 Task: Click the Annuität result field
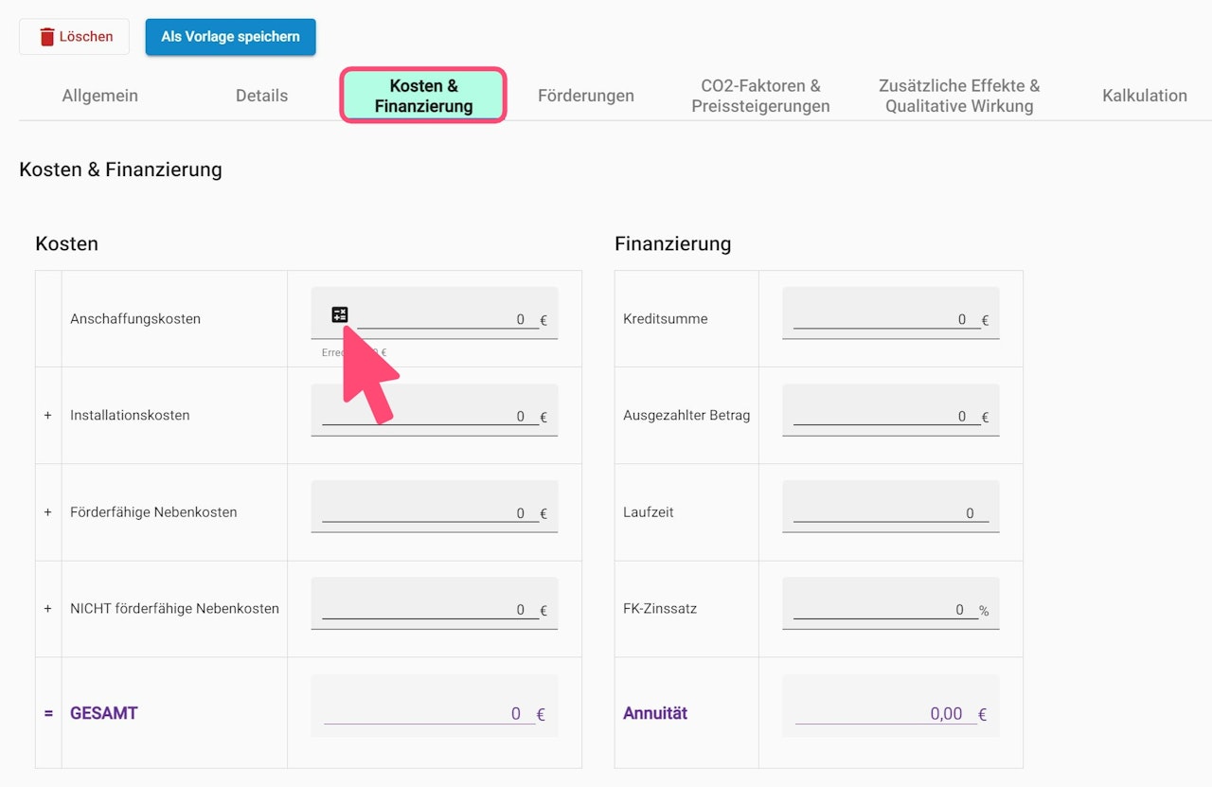(x=886, y=713)
